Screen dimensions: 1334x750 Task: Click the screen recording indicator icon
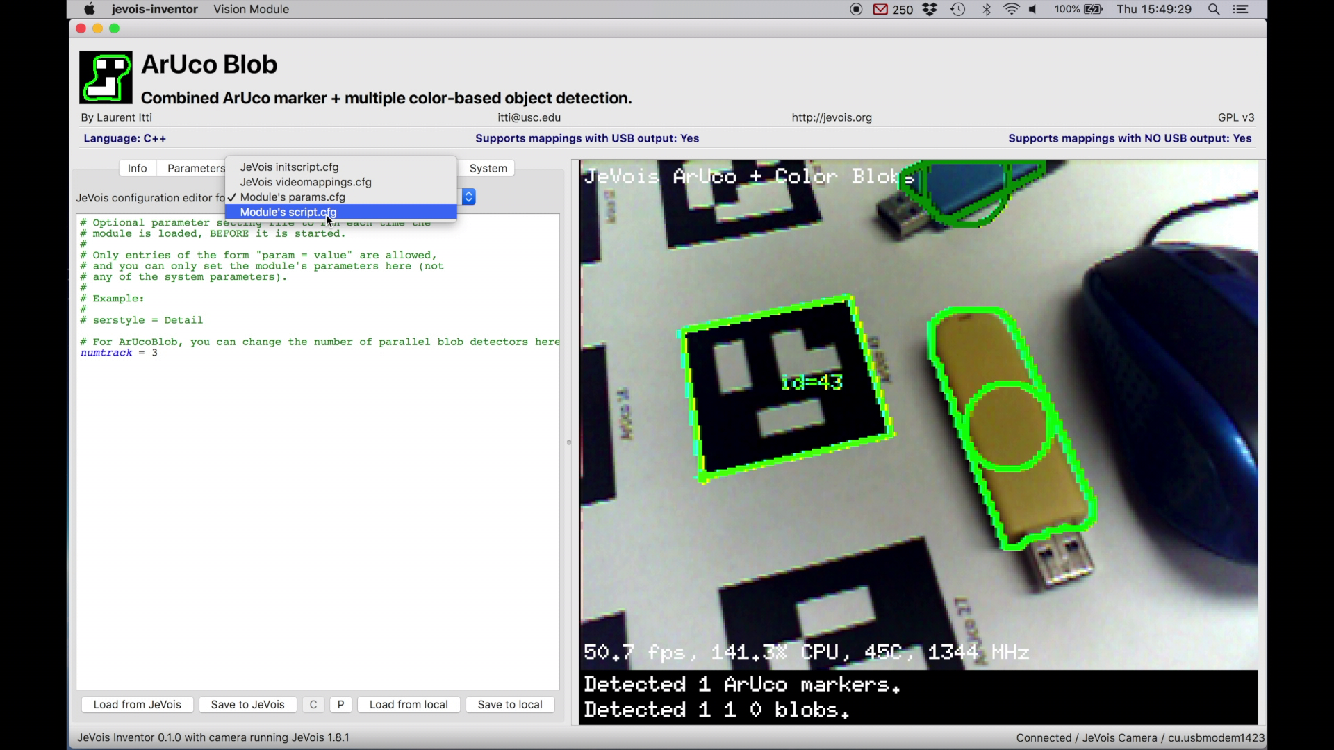tap(856, 9)
